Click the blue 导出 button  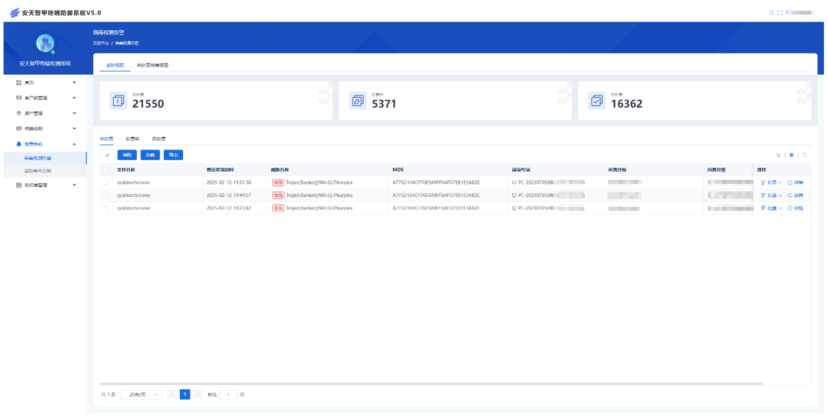[173, 155]
